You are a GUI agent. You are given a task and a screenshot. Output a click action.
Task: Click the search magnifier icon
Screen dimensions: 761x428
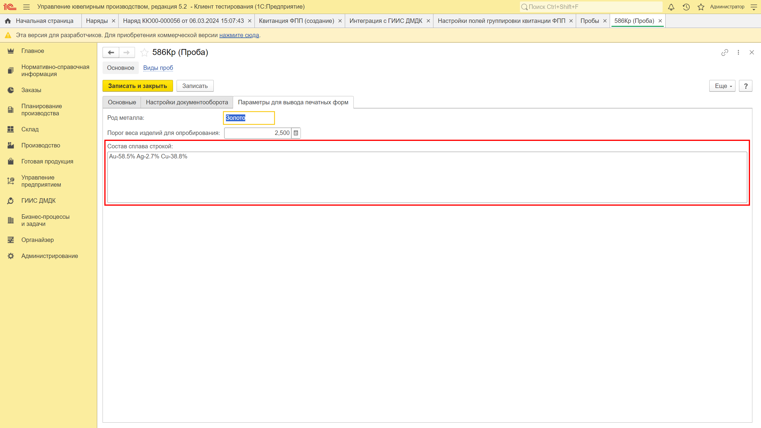pos(524,7)
